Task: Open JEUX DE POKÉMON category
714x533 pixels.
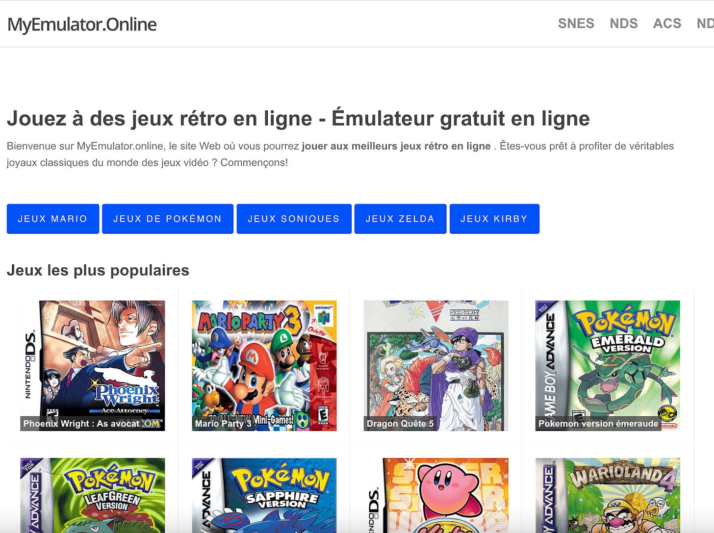Action: coord(168,219)
